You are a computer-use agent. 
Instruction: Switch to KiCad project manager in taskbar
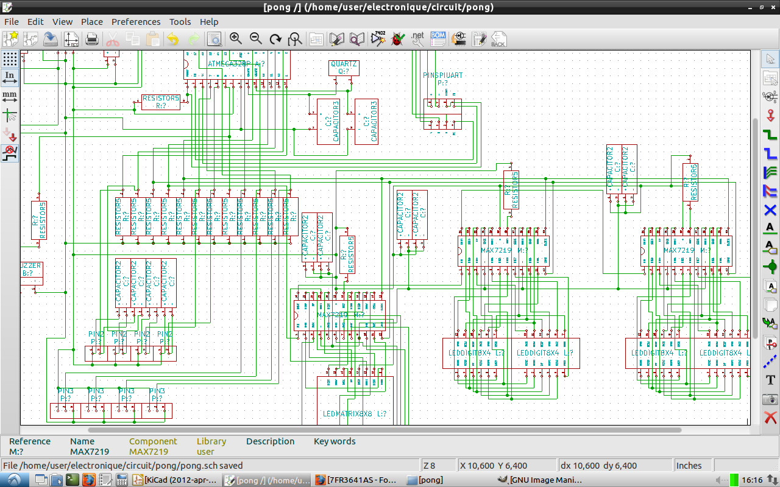pyautogui.click(x=174, y=480)
